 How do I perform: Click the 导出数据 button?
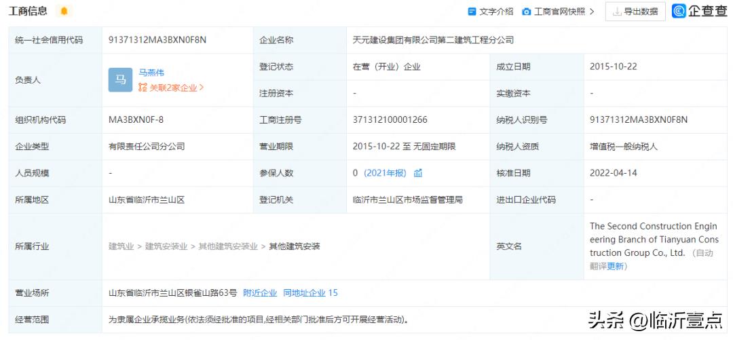(x=635, y=12)
